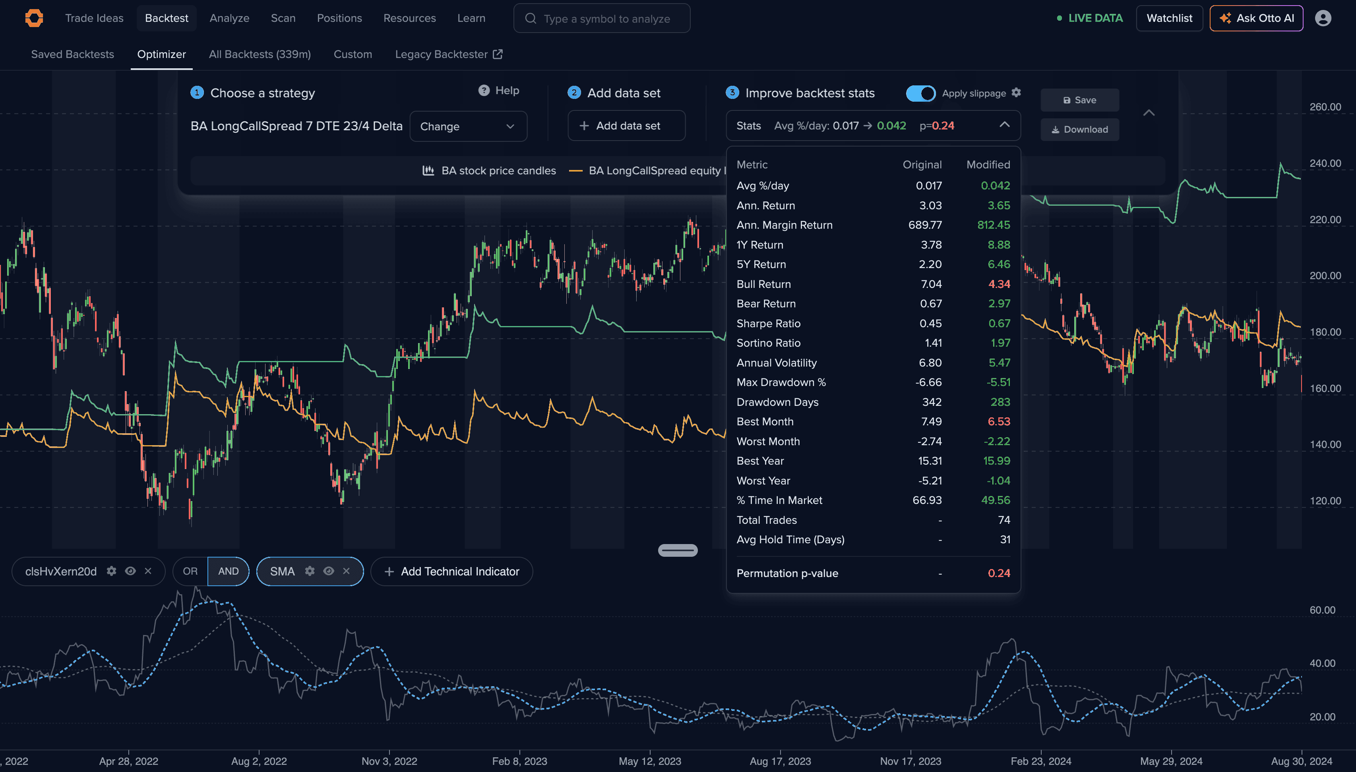Click the strategy name BA LongCallSpread 7 DTE

tap(296, 126)
